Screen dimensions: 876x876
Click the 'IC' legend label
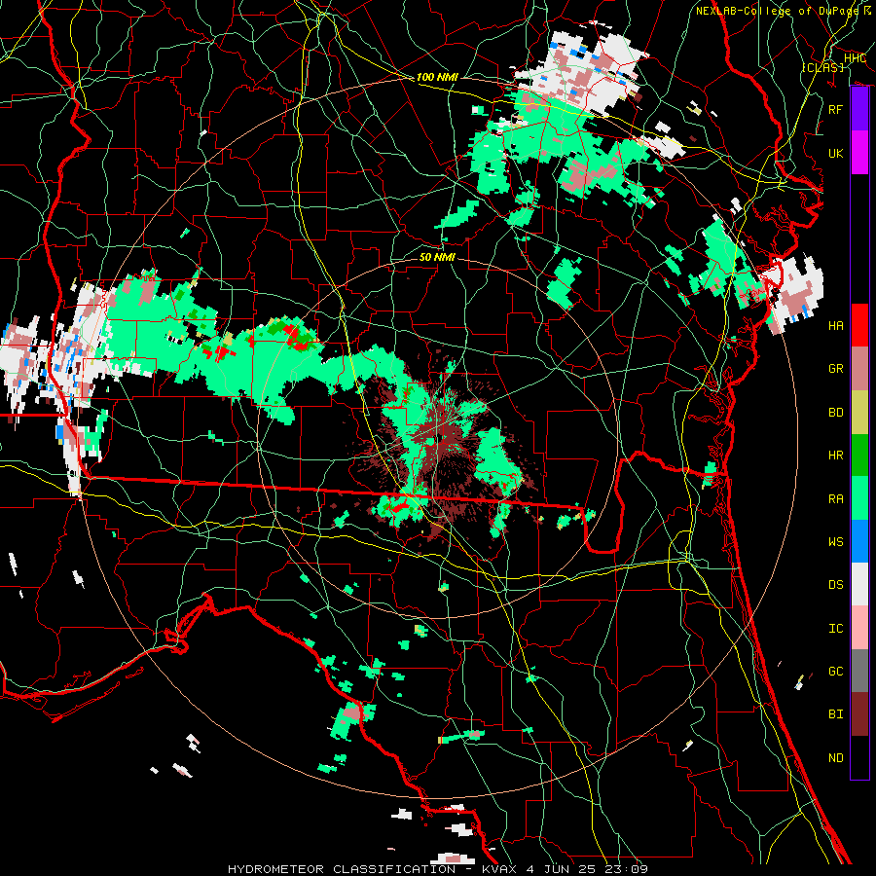835,629
